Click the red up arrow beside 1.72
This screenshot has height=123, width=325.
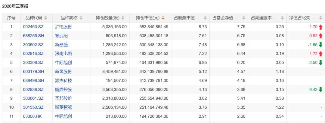tap(321, 54)
